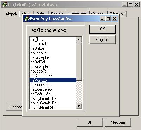
Task: Open the Eljárások tab
Action: click(117, 14)
